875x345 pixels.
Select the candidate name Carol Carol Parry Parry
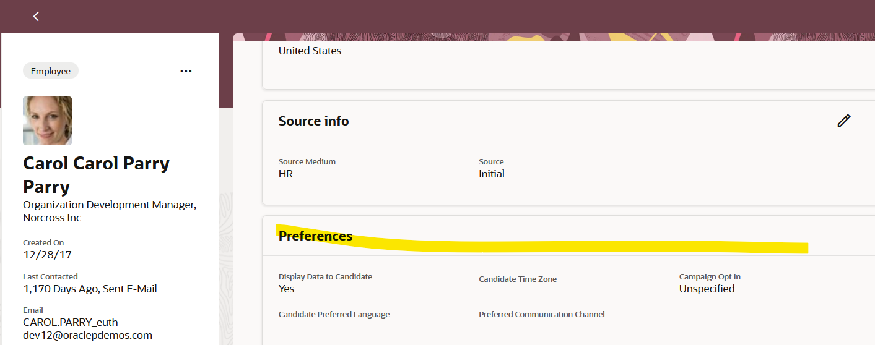coord(96,175)
